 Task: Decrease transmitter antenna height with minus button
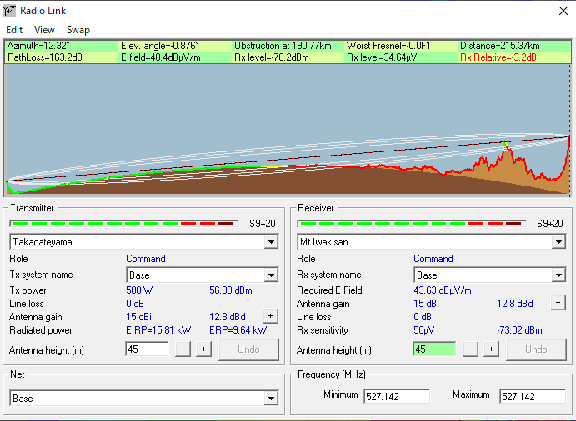click(183, 349)
